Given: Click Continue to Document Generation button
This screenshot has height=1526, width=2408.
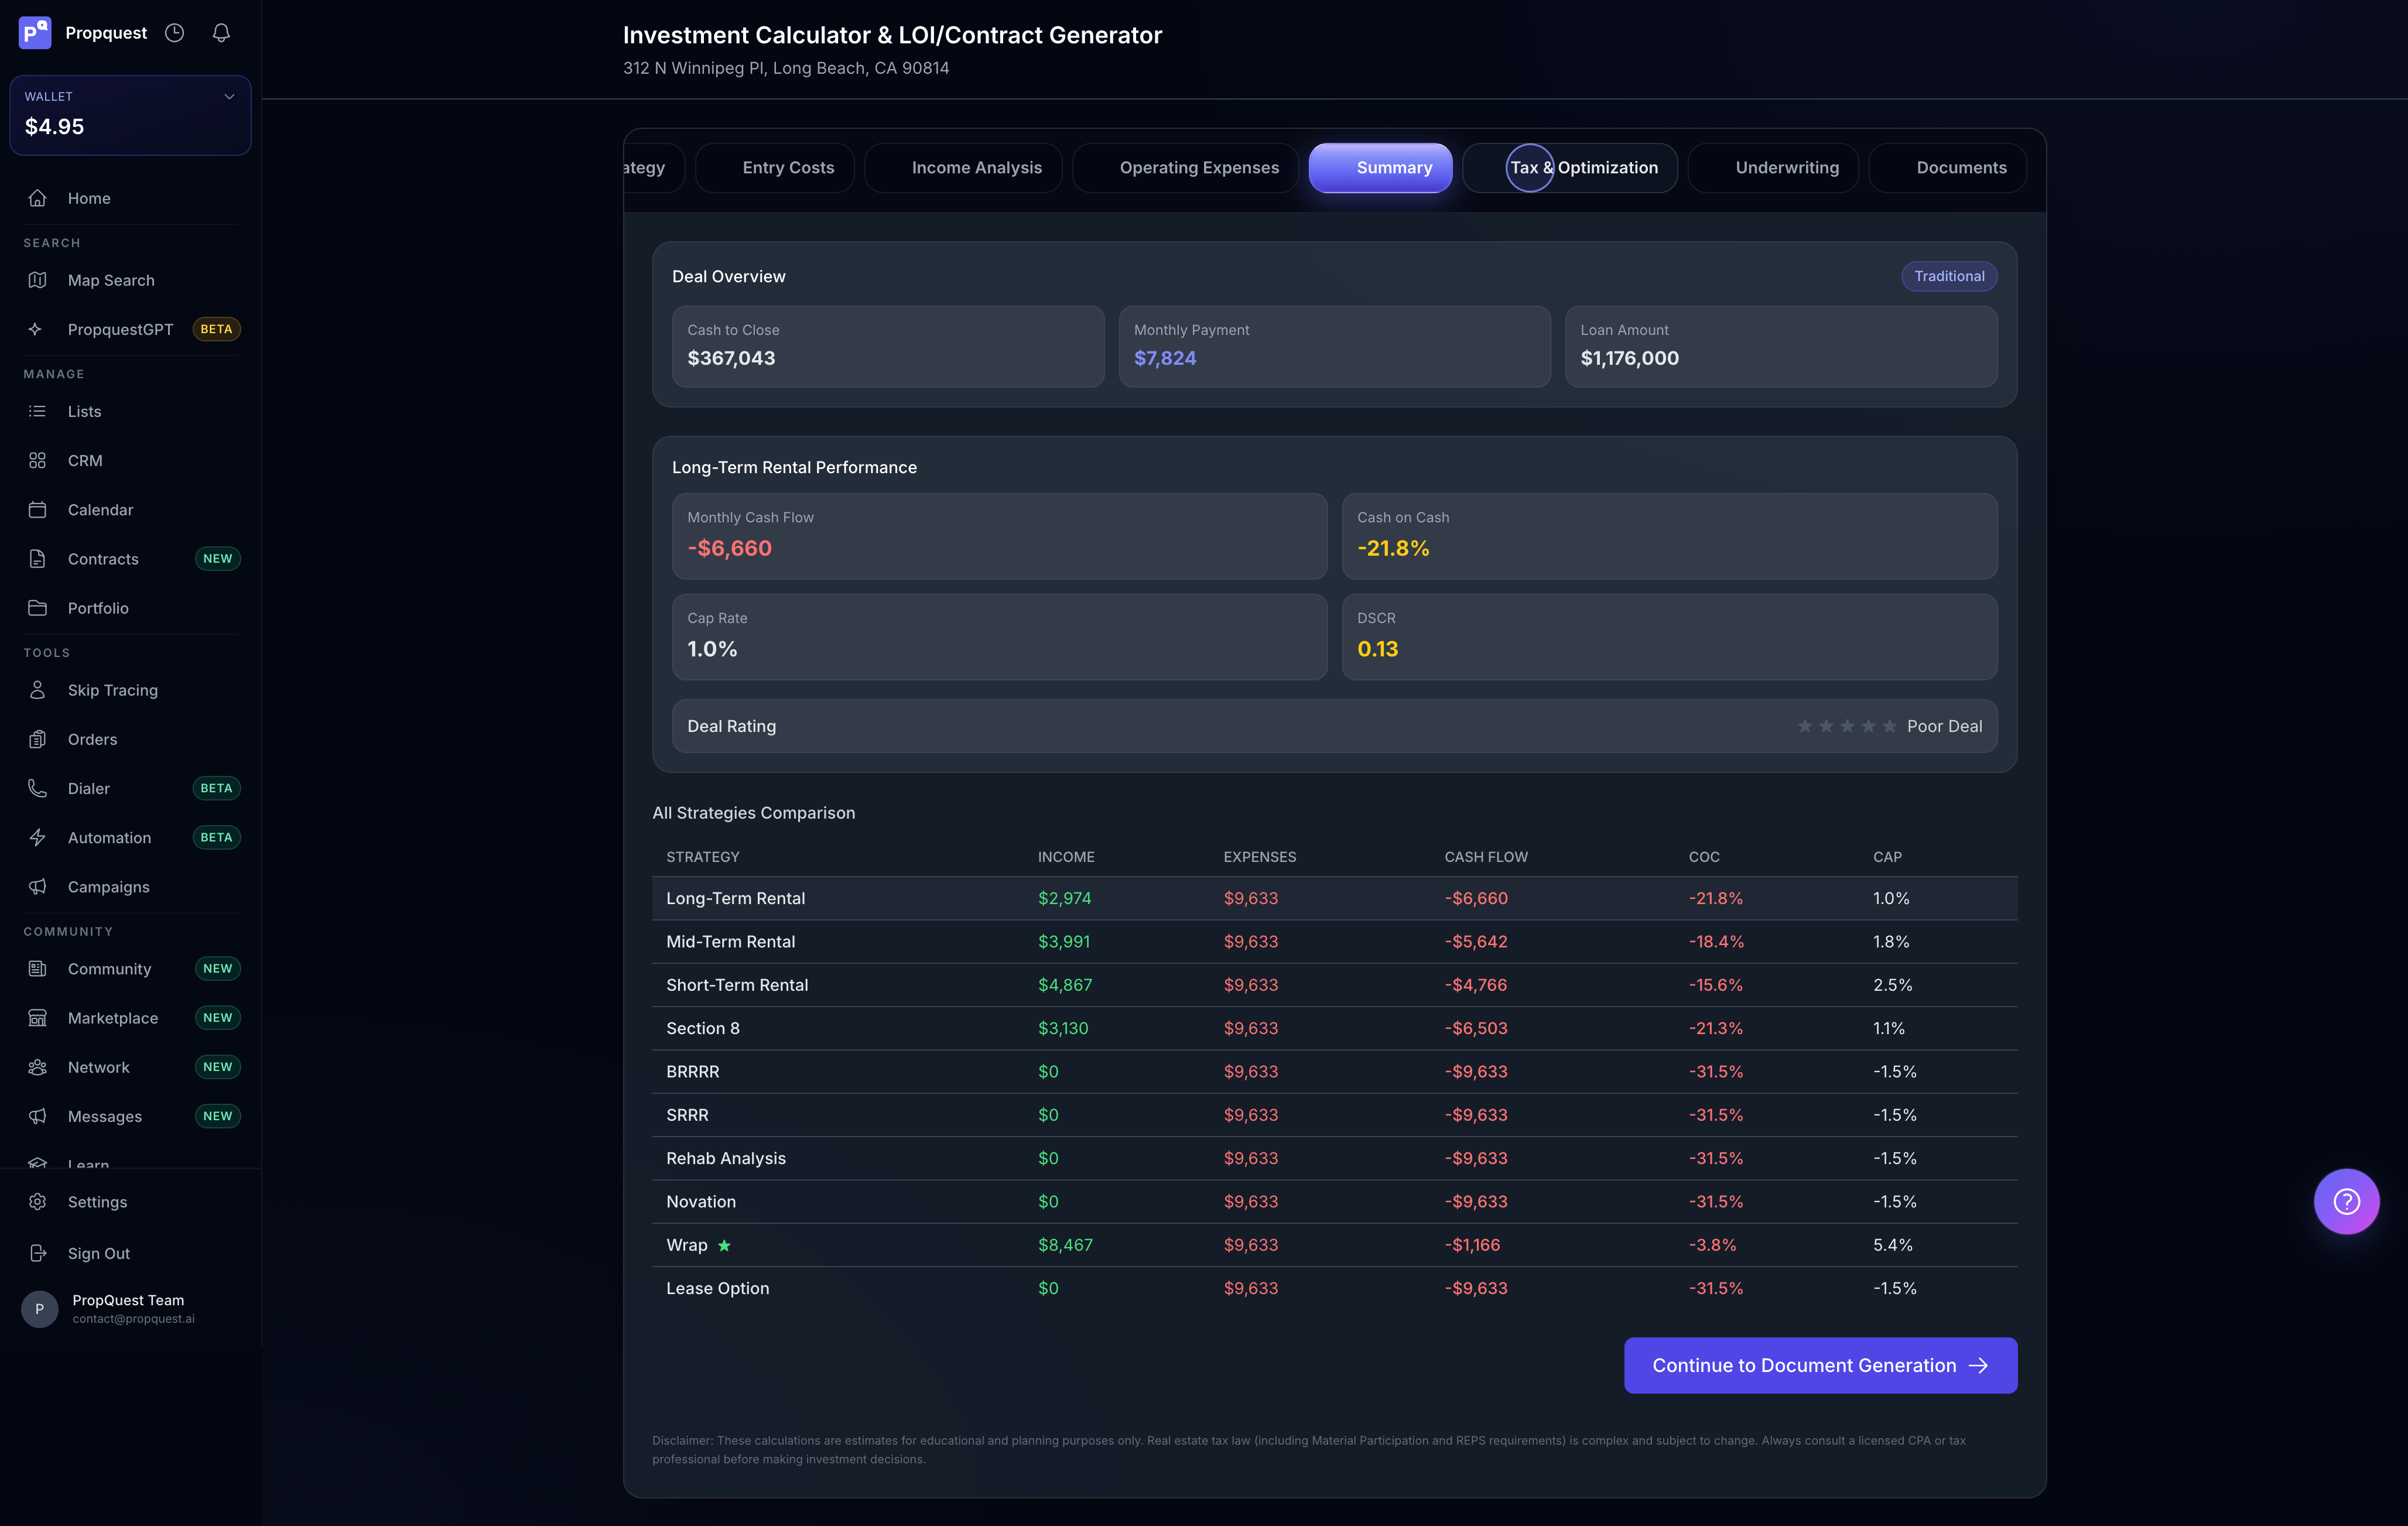Looking at the screenshot, I should tap(1820, 1365).
